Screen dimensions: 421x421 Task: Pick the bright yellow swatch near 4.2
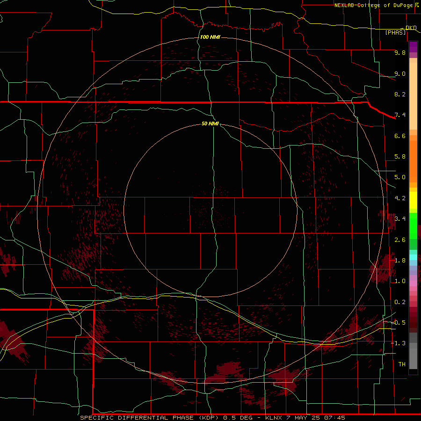[413, 200]
